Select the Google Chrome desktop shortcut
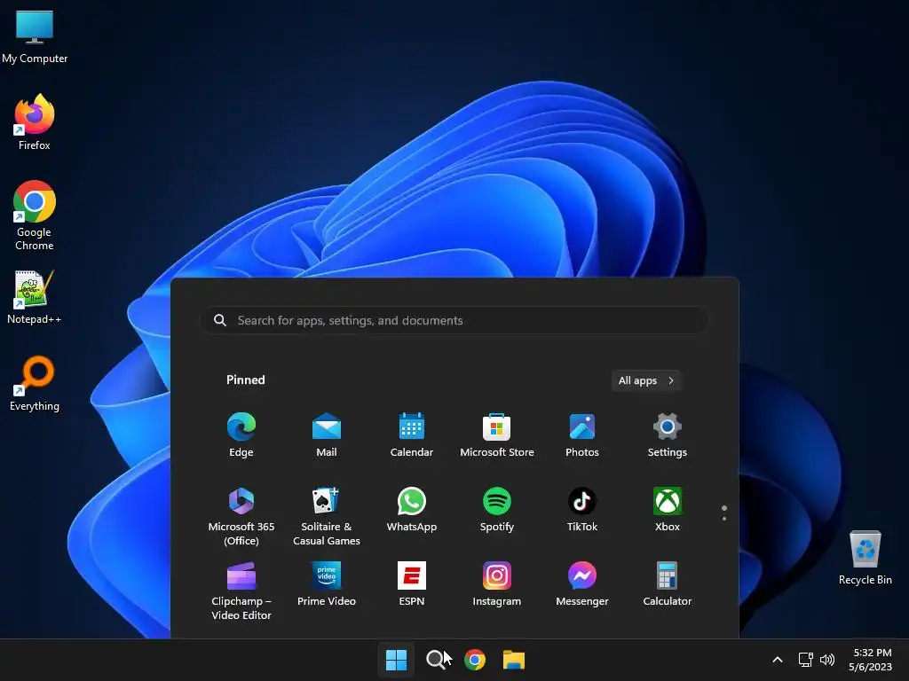 point(35,215)
